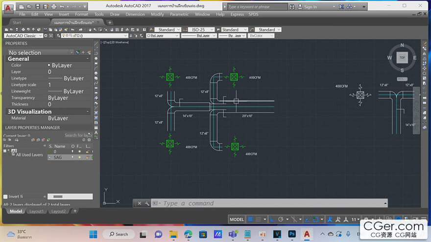Open Photoshop from the Windows taskbar

[292, 234]
